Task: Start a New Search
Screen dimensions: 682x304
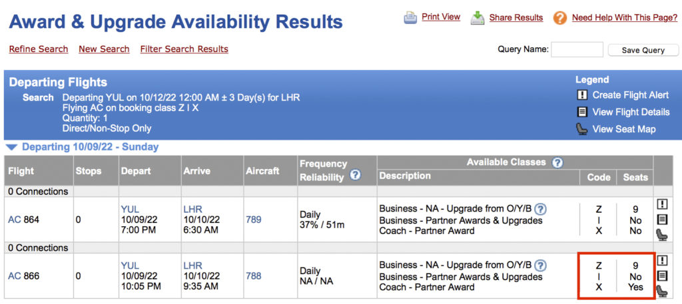Action: pos(104,49)
